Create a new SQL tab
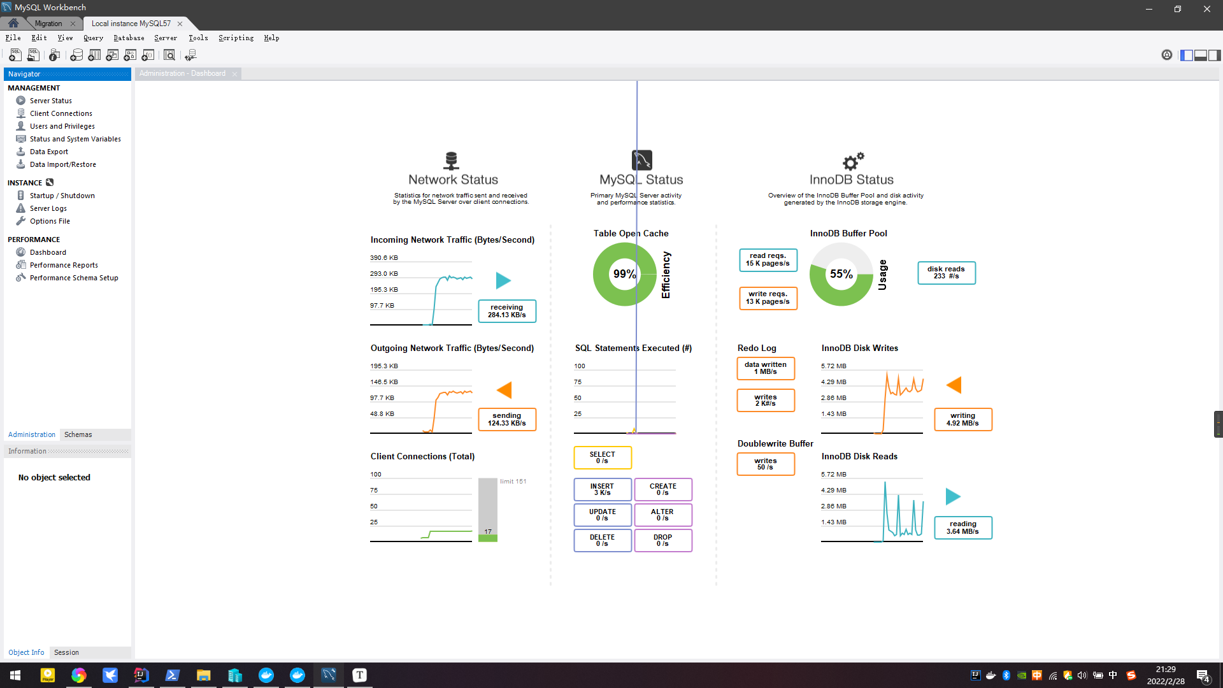Image resolution: width=1223 pixels, height=688 pixels. pyautogui.click(x=15, y=55)
